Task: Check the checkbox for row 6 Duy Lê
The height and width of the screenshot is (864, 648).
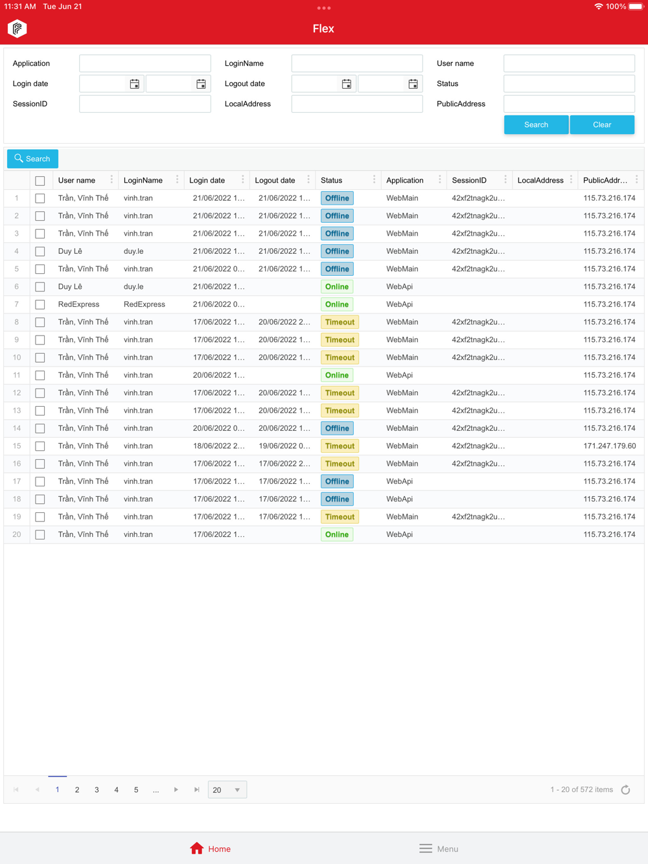Action: click(40, 287)
